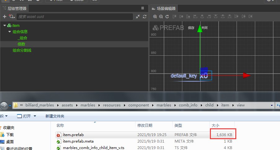Zoom in the scene editor

[x=155, y=17]
